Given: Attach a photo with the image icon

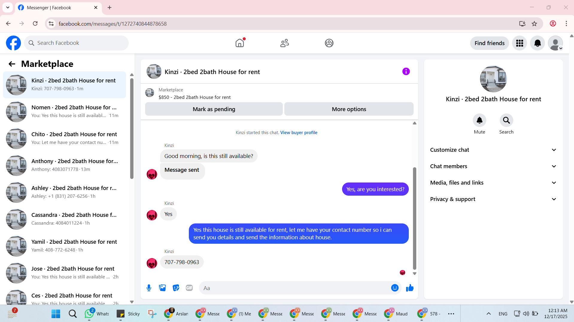Looking at the screenshot, I should click(x=162, y=288).
